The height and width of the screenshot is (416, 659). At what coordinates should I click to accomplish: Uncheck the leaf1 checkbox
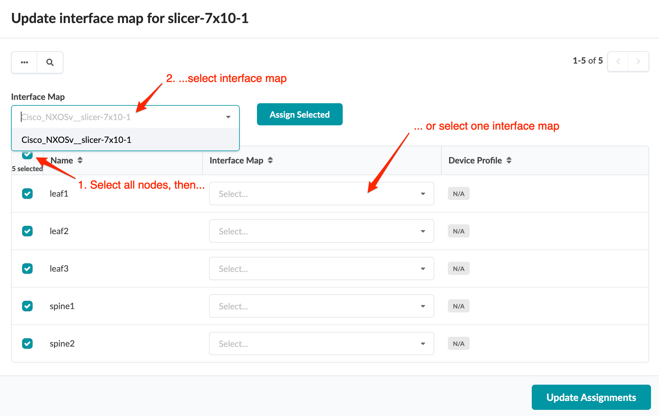click(x=27, y=194)
